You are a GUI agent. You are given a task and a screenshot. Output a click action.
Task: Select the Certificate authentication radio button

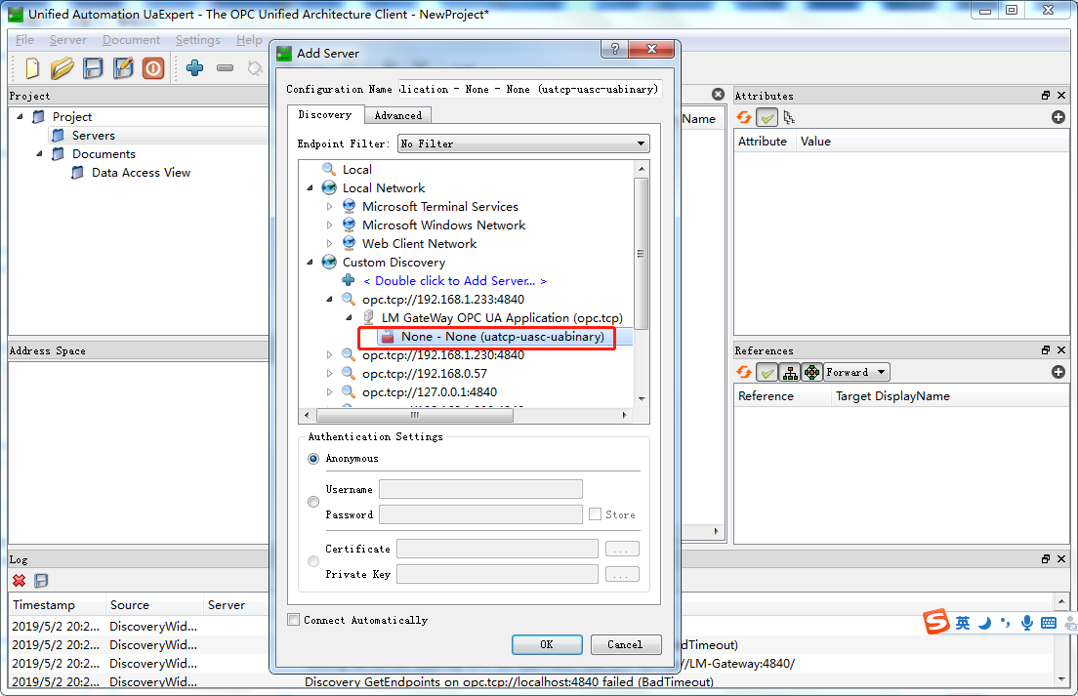tap(313, 561)
